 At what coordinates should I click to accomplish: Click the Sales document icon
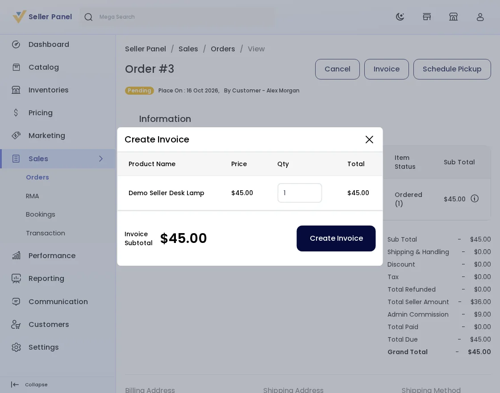16,159
